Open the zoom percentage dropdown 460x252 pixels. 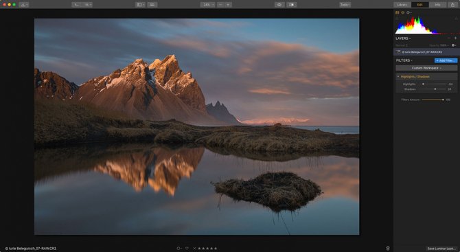pos(208,5)
